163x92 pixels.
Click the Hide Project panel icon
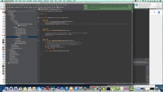click(x=36, y=9)
